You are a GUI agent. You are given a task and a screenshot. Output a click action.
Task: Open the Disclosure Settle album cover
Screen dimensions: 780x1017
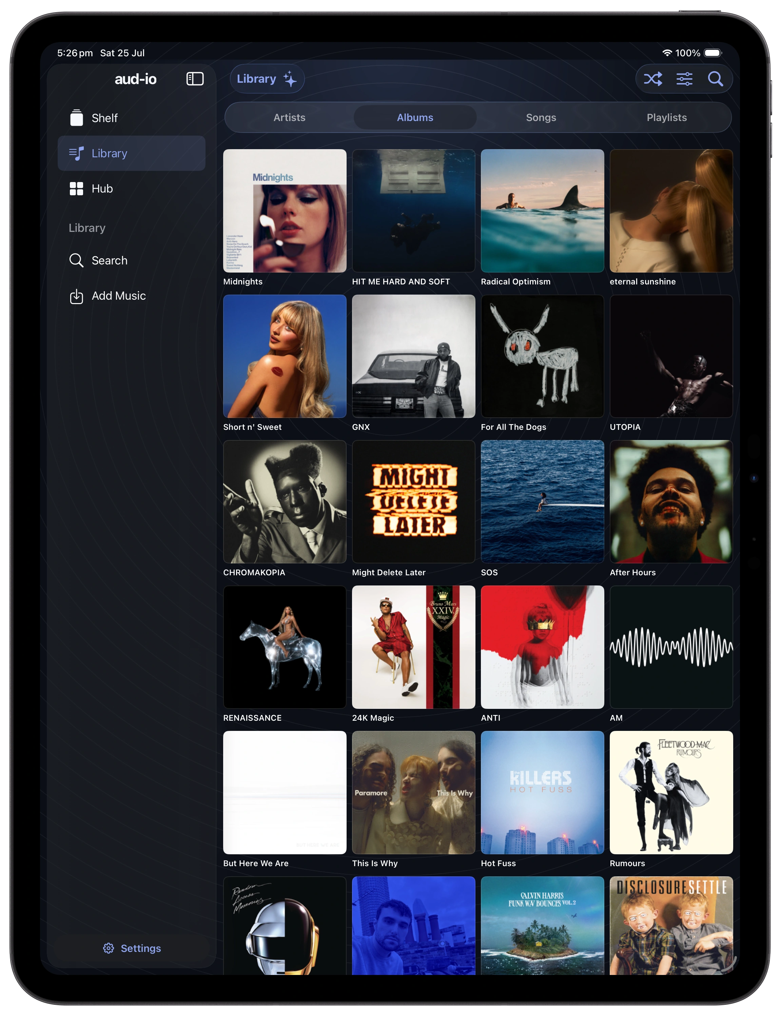pyautogui.click(x=671, y=925)
